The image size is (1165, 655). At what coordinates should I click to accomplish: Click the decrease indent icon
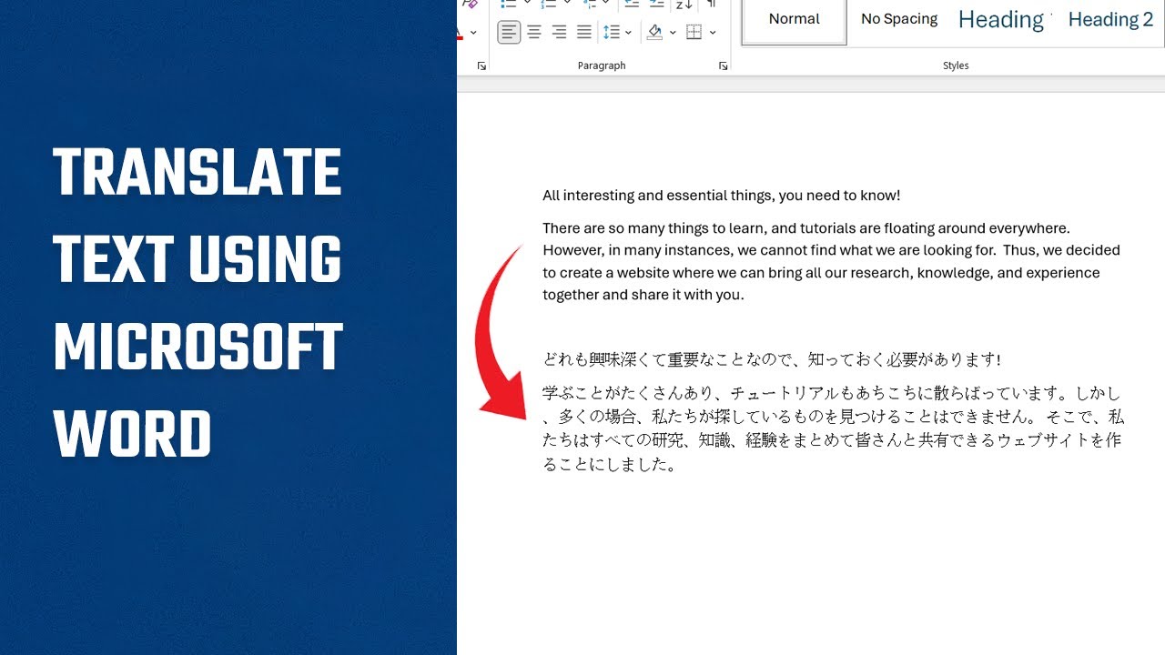632,5
